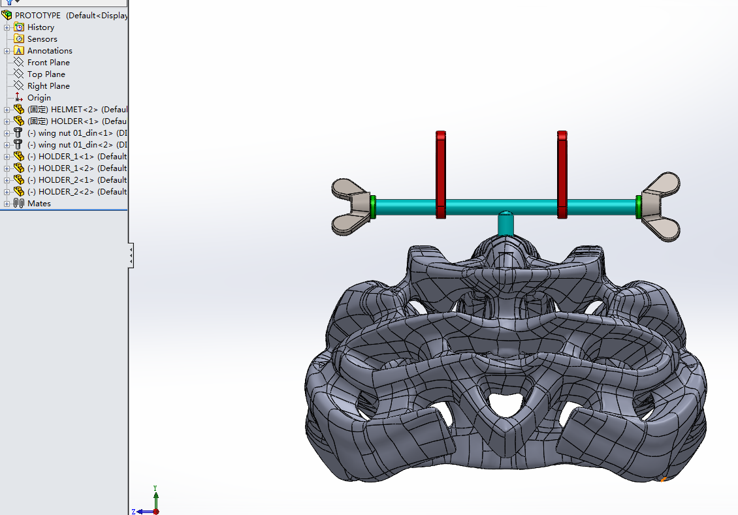Expand the HOLDER_1<2> component
The height and width of the screenshot is (515, 738).
[x=7, y=168]
